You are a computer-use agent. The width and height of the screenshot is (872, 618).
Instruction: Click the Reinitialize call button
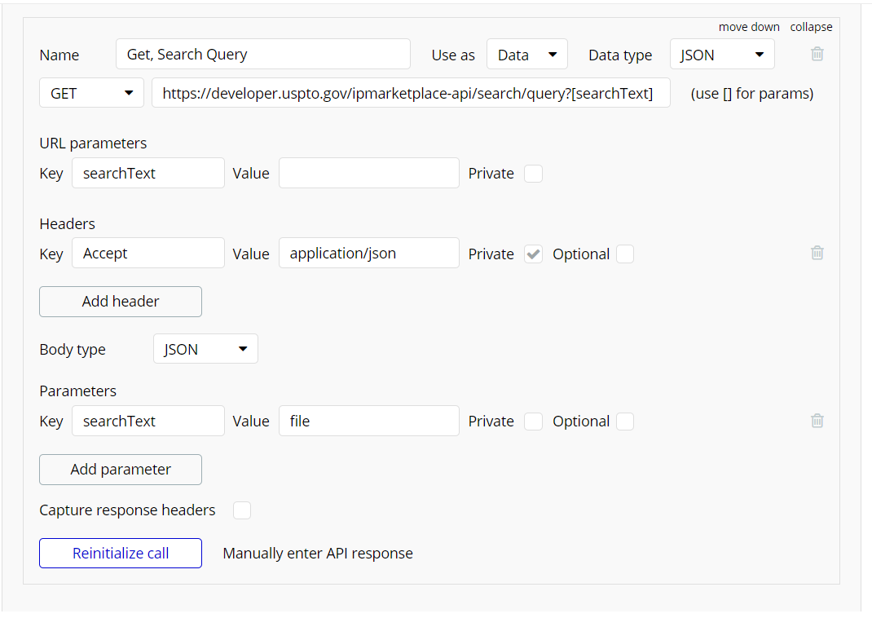[x=121, y=553]
